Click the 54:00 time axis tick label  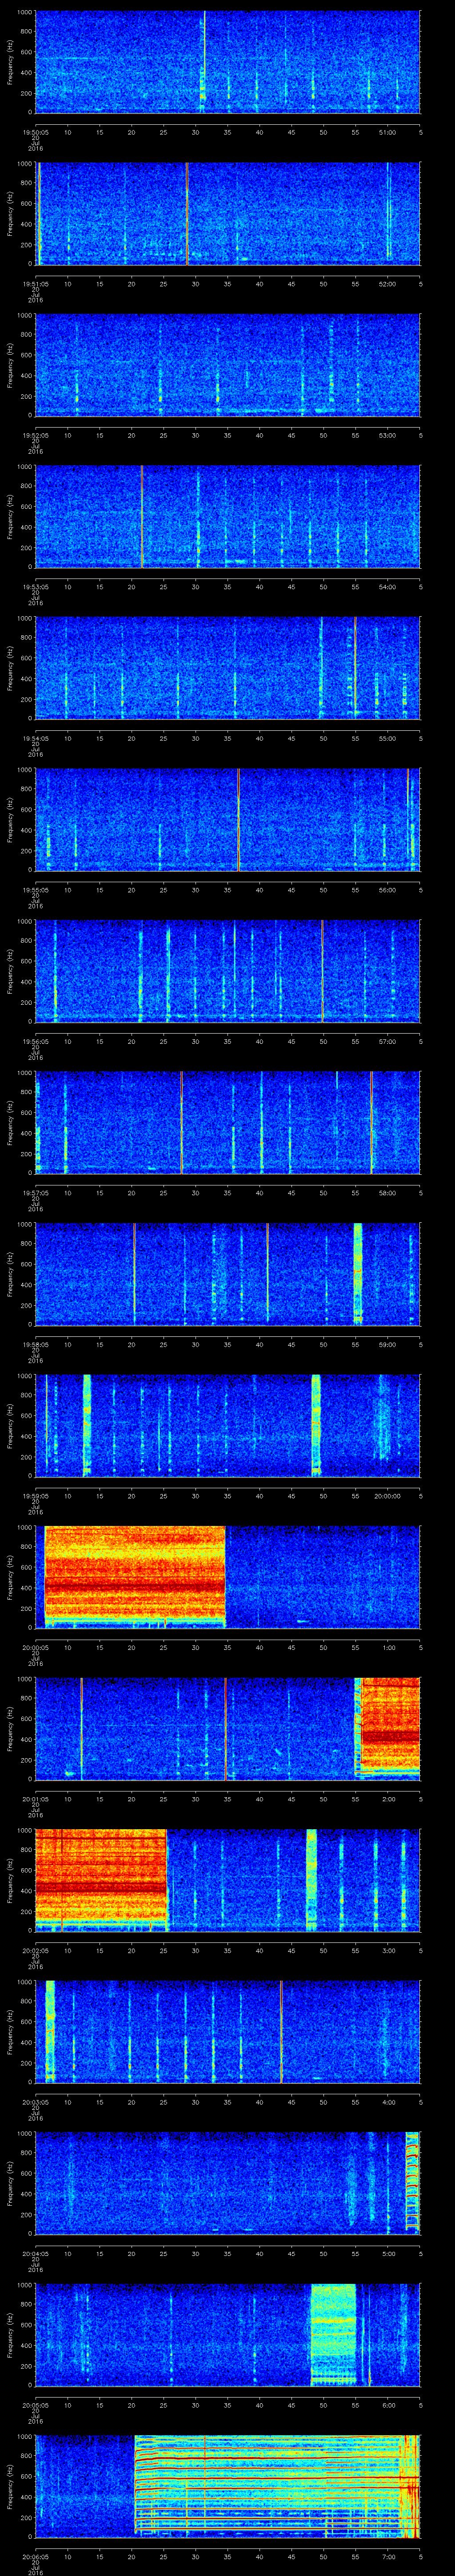(x=388, y=587)
